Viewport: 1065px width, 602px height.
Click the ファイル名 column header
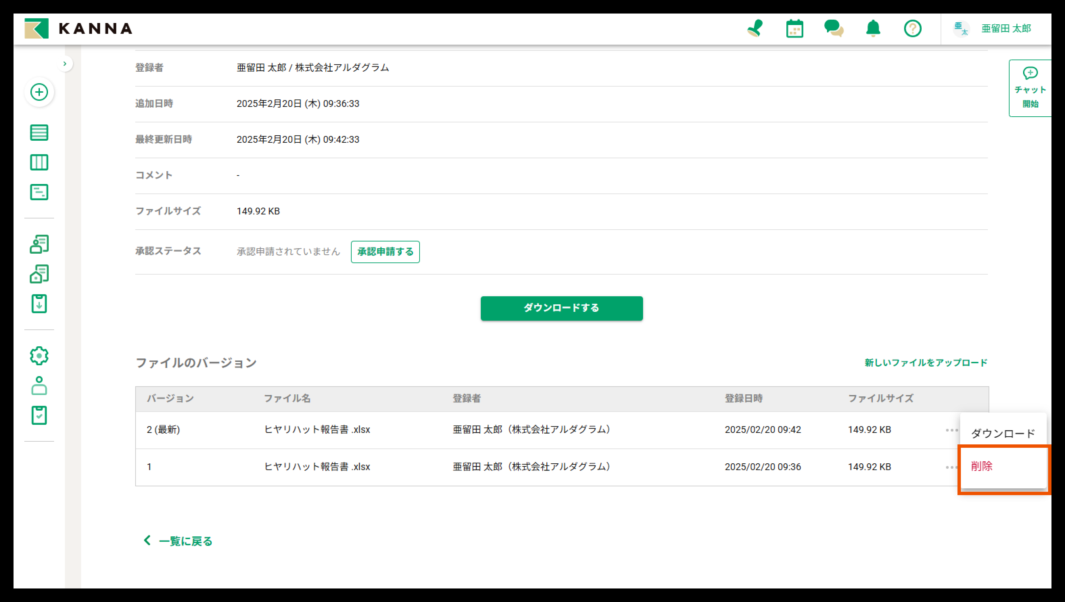click(x=287, y=399)
